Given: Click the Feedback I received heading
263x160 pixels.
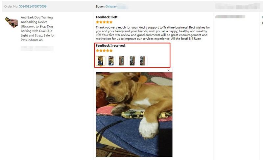Looking at the screenshot, I should [110, 45].
